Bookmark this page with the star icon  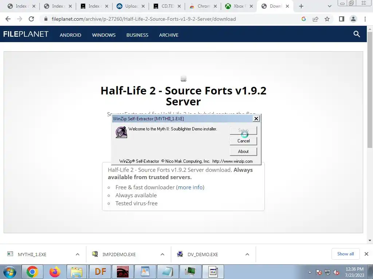coord(327,19)
